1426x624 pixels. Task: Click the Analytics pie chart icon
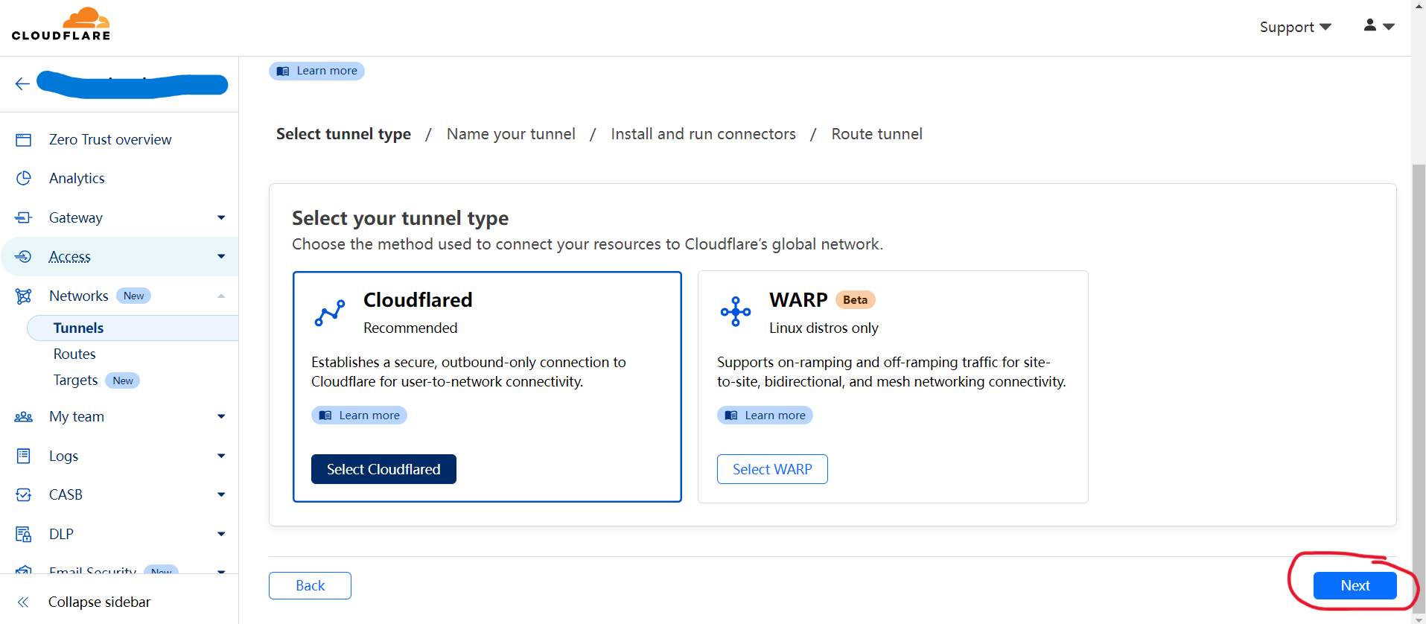24,179
